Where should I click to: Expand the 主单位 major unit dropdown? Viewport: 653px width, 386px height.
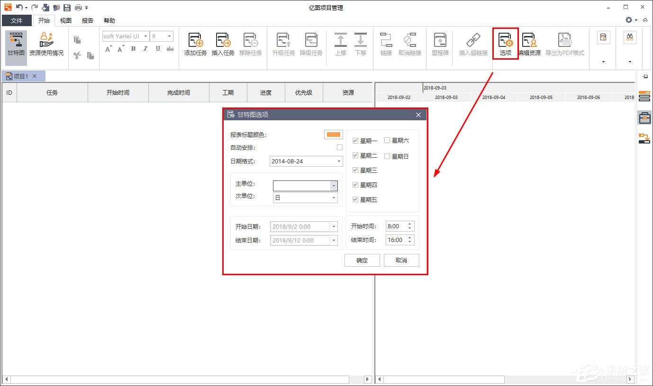tap(334, 186)
